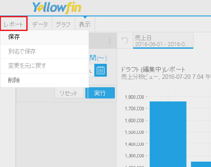
Task: Open the 表示 menu
Action: pyautogui.click(x=85, y=24)
